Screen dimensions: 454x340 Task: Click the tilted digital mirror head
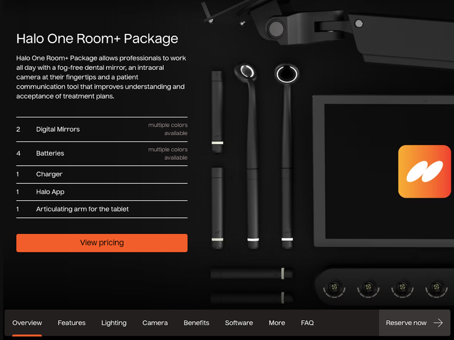tap(246, 71)
